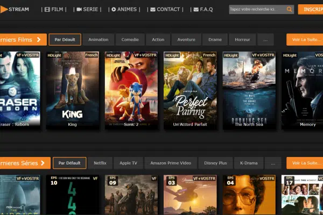
Task: Click the VF+VOSTFR badge on The North Sea
Action: 263,55
